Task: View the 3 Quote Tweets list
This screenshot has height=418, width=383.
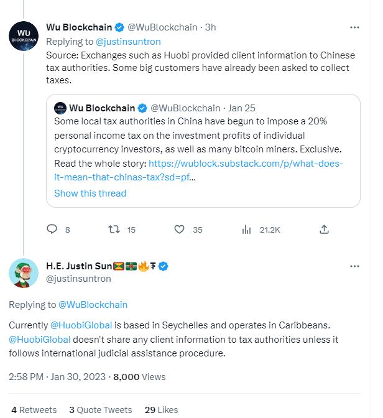Action: point(101,410)
